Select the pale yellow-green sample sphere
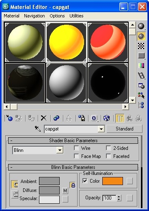The height and width of the screenshot is (211, 149). pyautogui.click(x=25, y=42)
